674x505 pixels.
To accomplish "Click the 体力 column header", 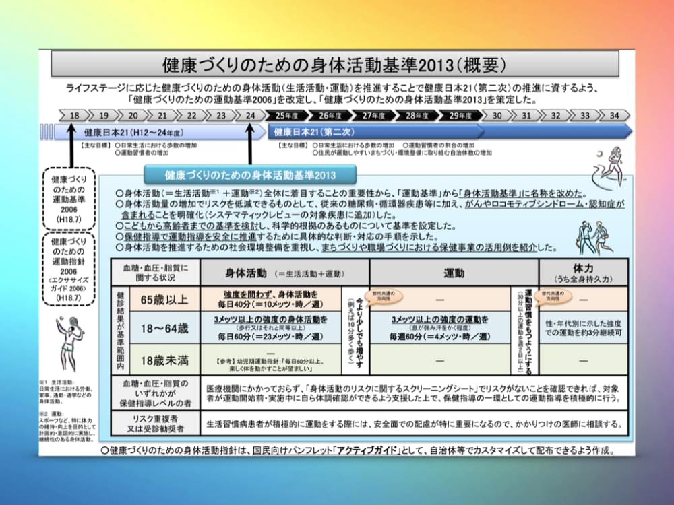I will pyautogui.click(x=584, y=272).
